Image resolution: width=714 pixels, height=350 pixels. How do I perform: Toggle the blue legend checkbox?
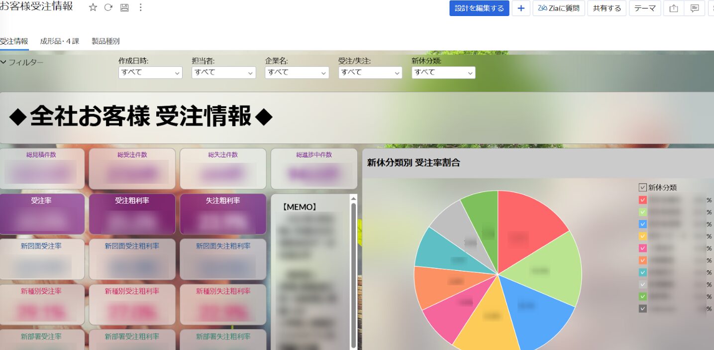pyautogui.click(x=642, y=224)
